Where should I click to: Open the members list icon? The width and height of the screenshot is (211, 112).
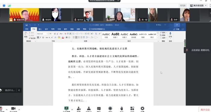(x=89, y=108)
